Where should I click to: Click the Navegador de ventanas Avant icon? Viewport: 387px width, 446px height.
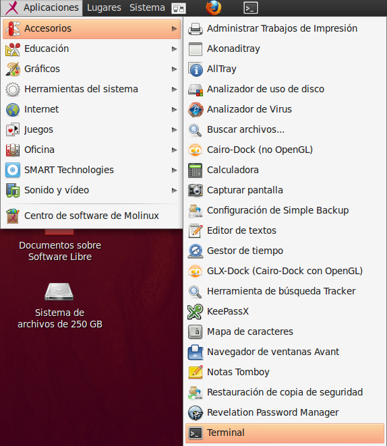click(x=196, y=352)
